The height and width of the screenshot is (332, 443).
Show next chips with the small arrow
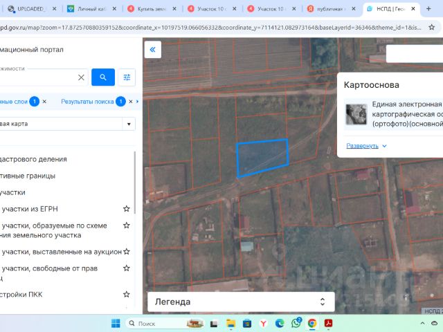point(138,102)
